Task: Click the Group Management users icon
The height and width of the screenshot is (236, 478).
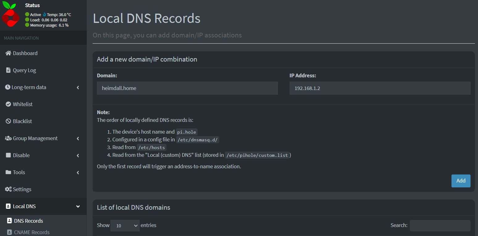Action: [8, 138]
